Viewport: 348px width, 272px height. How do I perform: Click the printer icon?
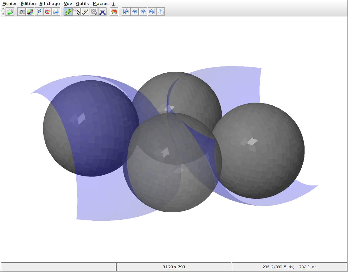tap(56, 12)
